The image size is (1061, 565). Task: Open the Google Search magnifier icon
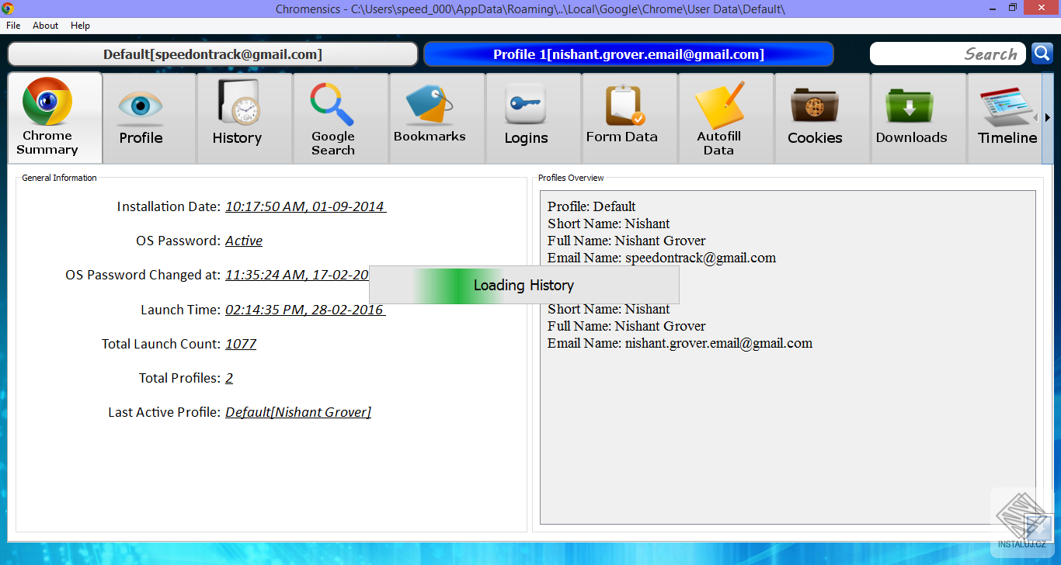(332, 104)
